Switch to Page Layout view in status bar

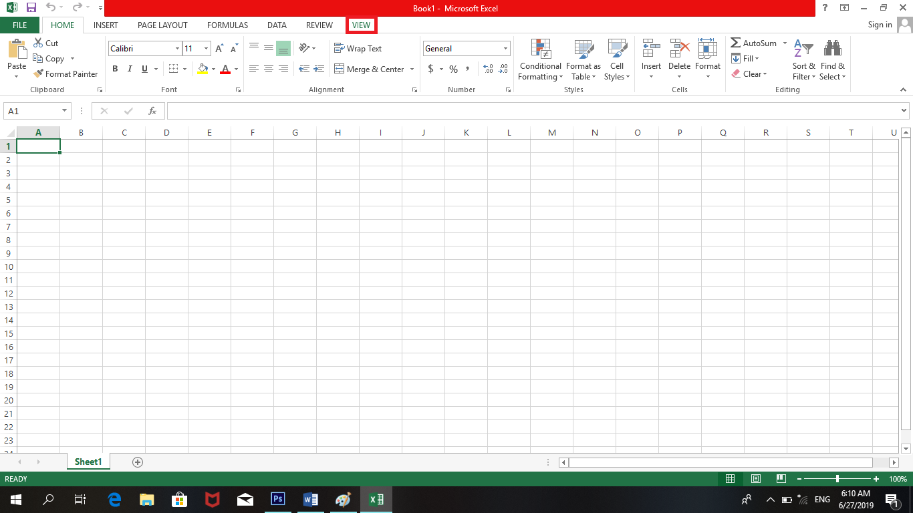tap(755, 479)
